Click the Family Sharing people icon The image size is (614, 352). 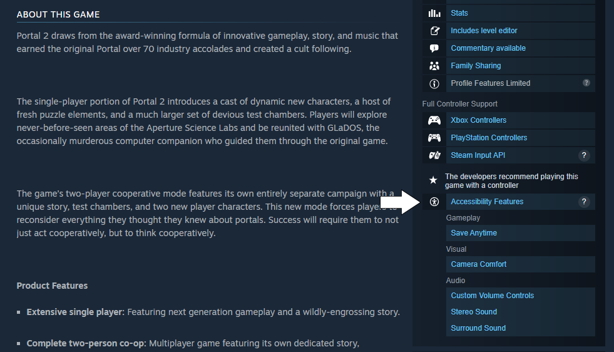click(434, 66)
